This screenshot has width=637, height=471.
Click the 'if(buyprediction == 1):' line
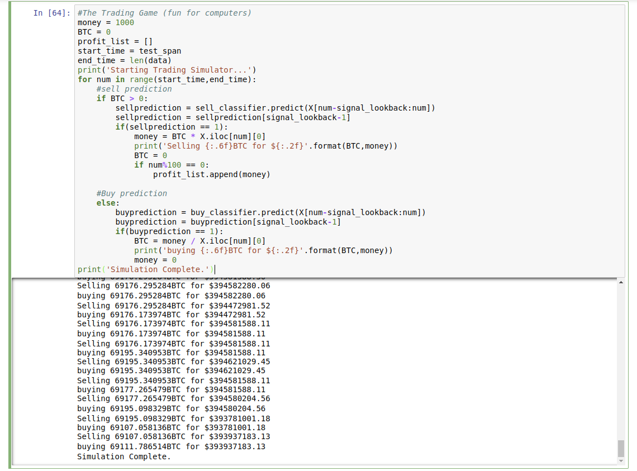click(169, 231)
